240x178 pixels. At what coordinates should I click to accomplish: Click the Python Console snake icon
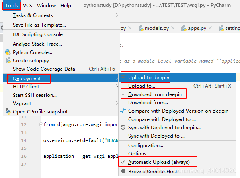[x=8, y=52]
